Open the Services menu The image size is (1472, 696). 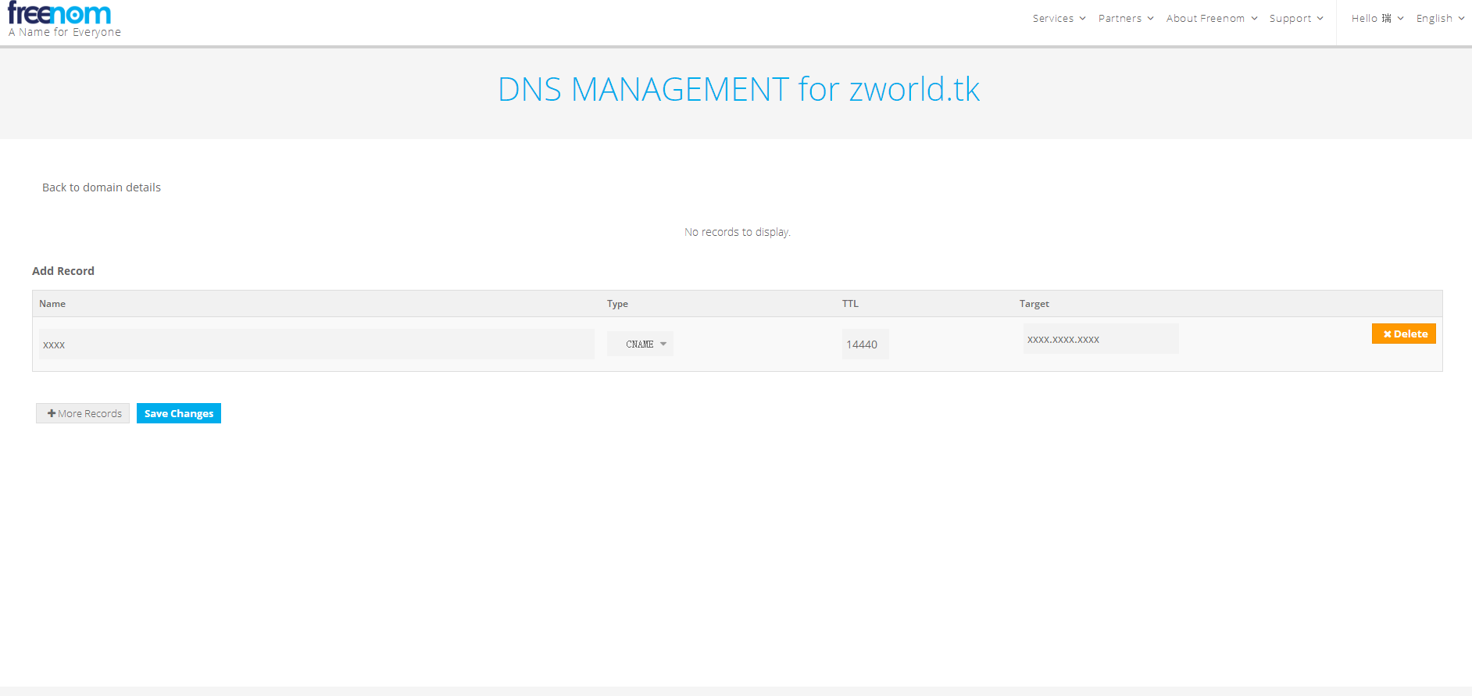click(1058, 18)
